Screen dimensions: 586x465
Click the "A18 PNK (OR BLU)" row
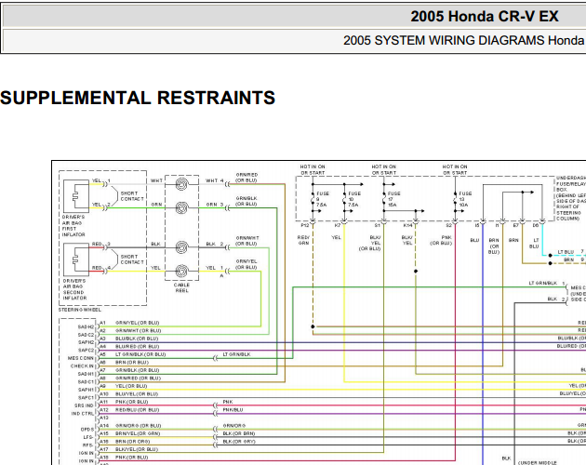click(x=124, y=458)
